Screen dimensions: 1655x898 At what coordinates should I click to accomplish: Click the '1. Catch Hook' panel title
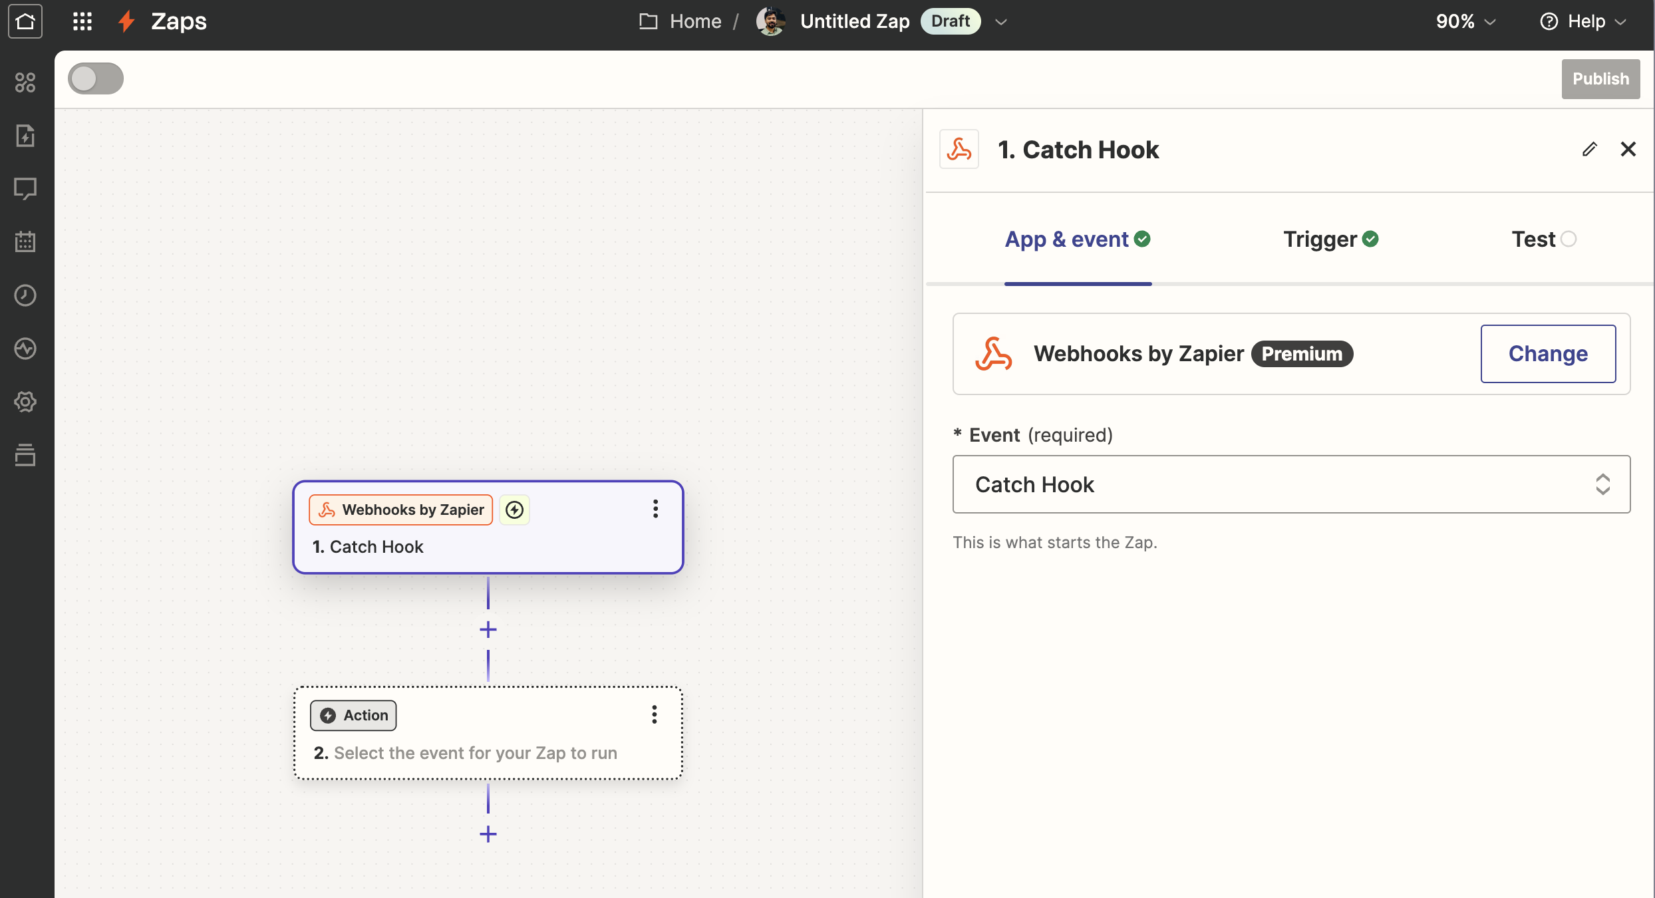click(x=1078, y=150)
